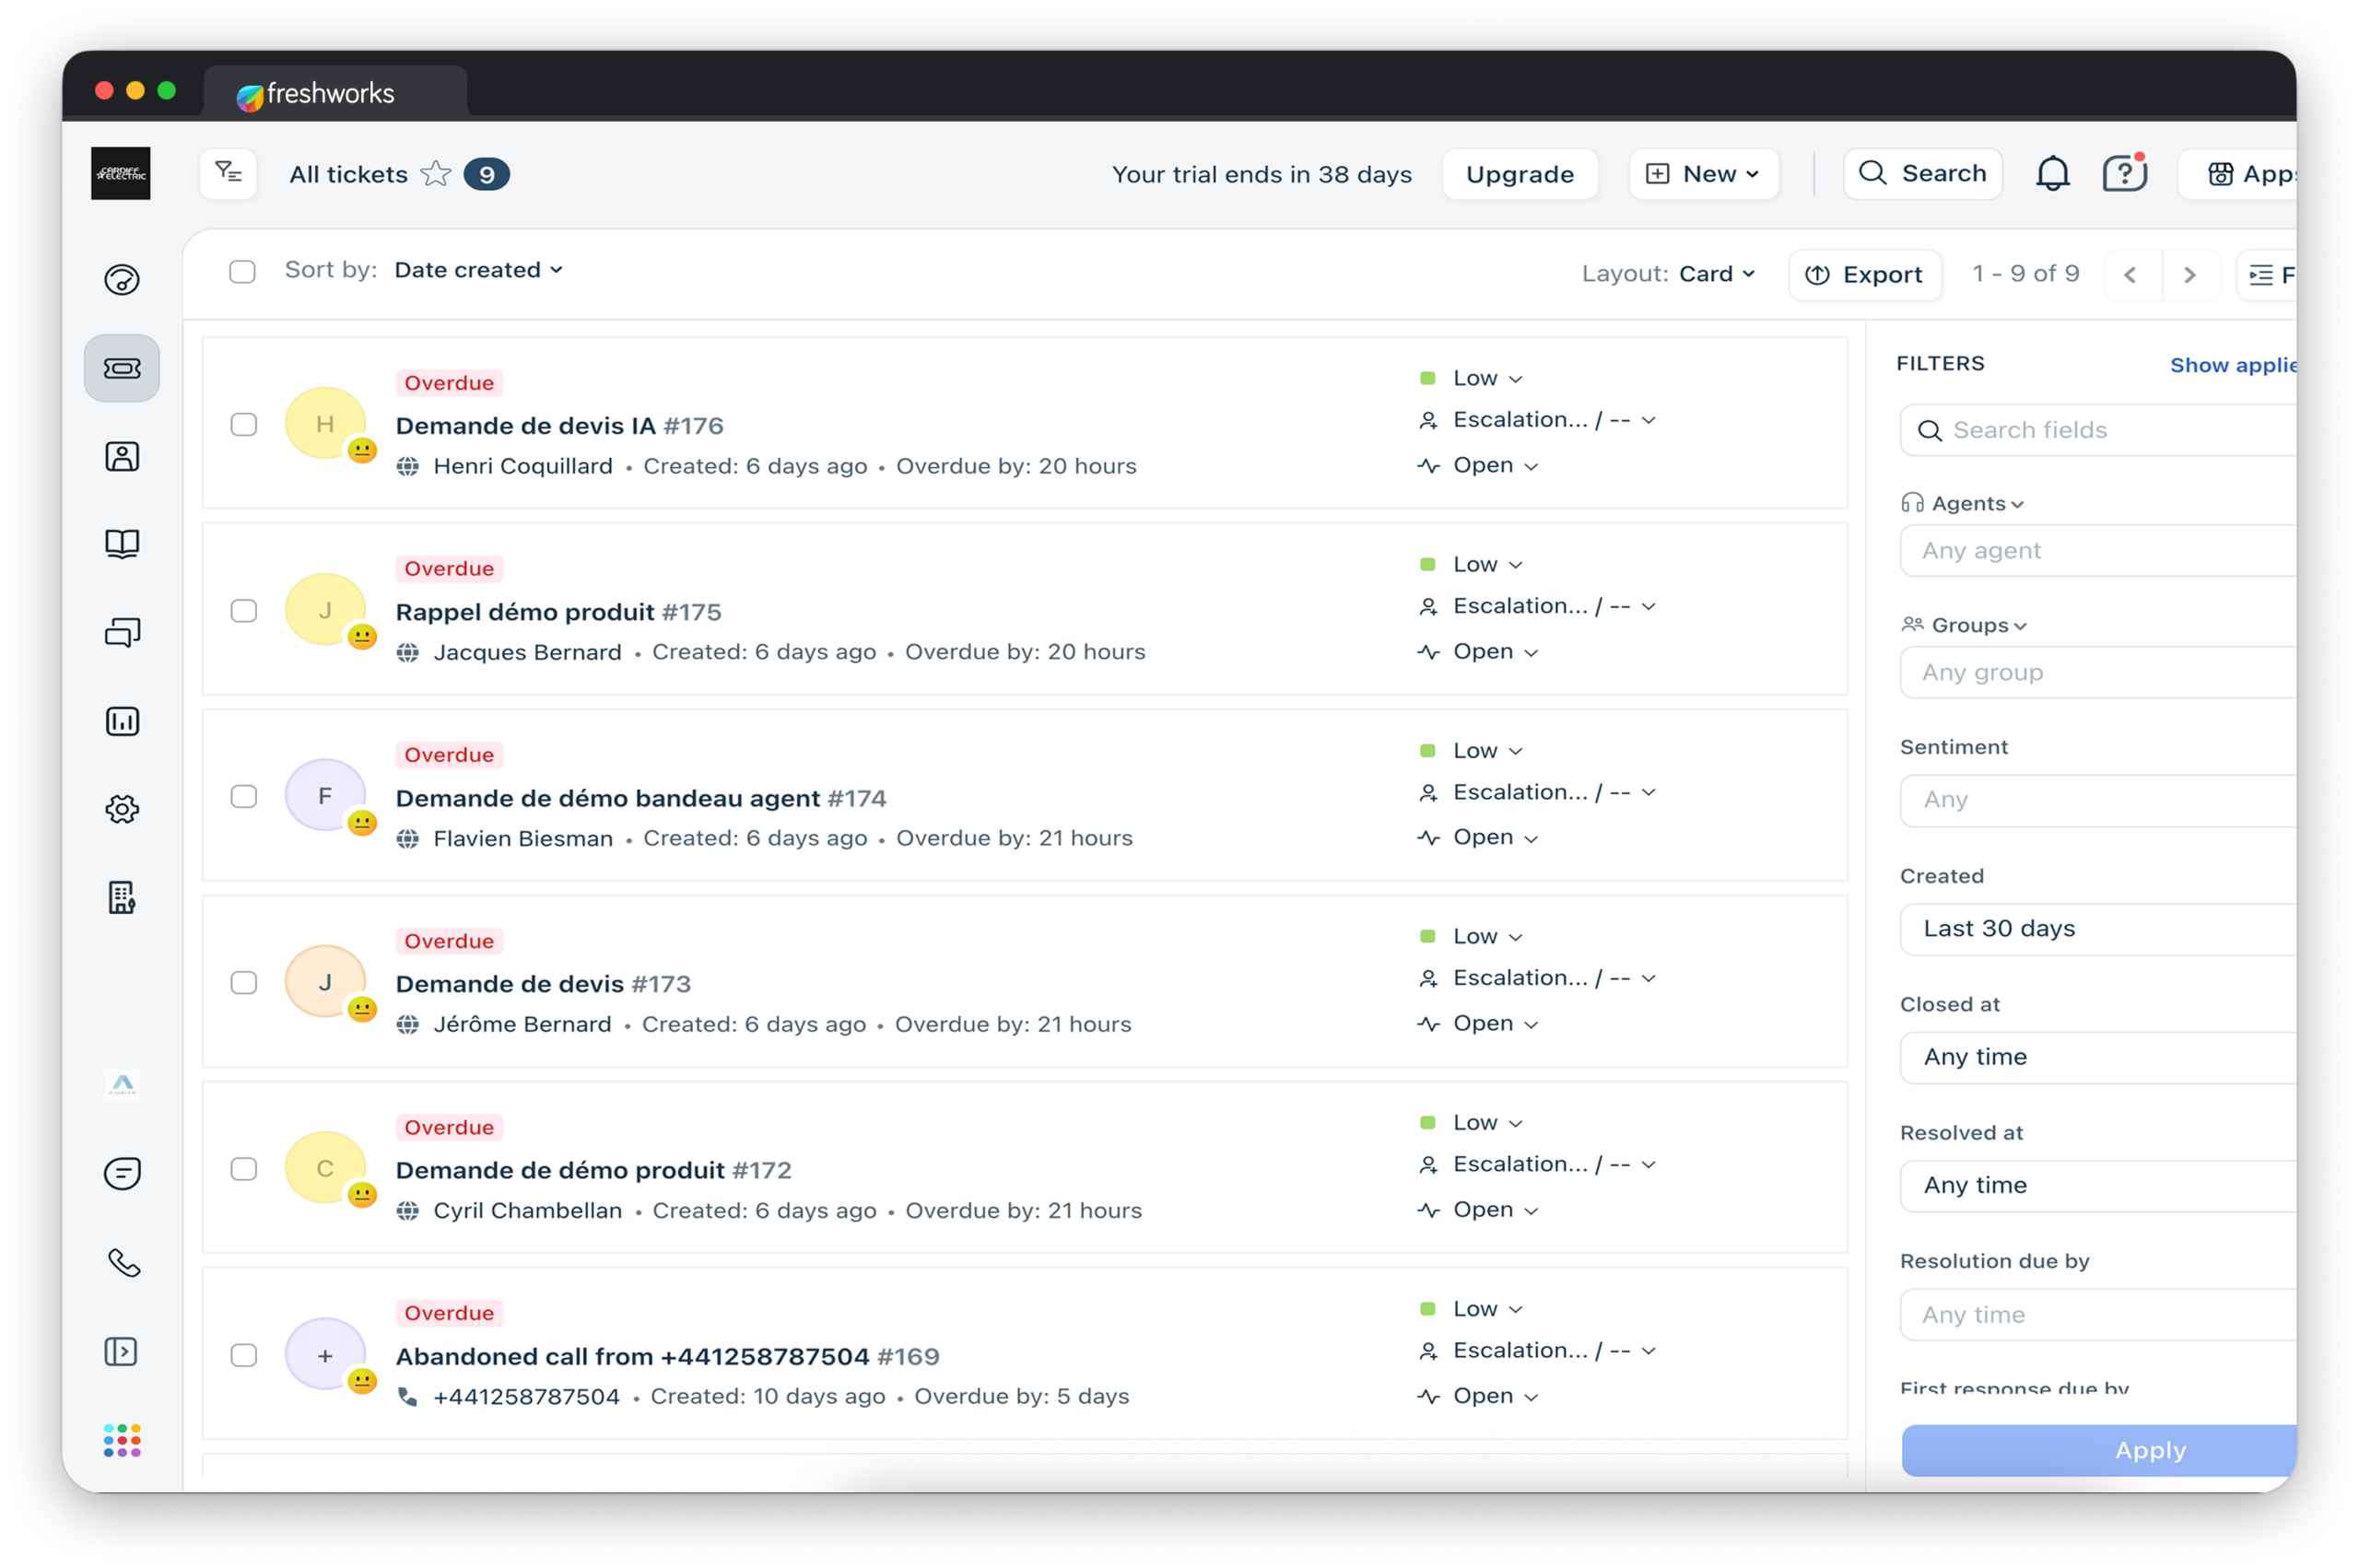
Task: Open the Contacts icon in sidebar
Action: click(122, 456)
